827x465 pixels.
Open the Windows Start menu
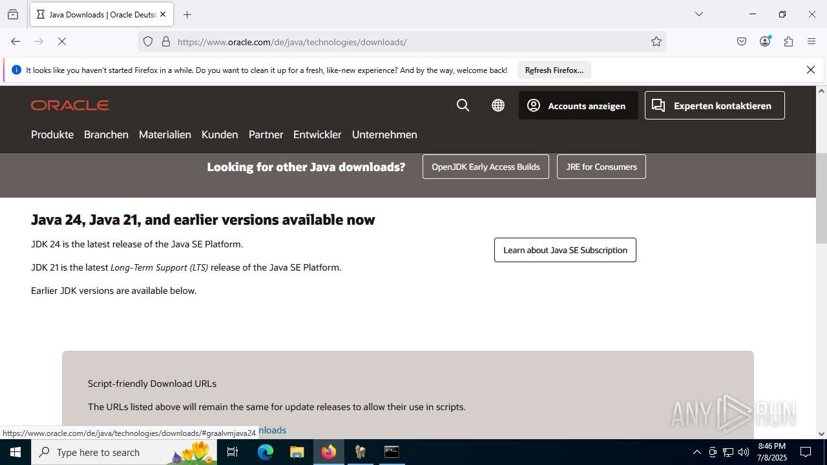16,452
